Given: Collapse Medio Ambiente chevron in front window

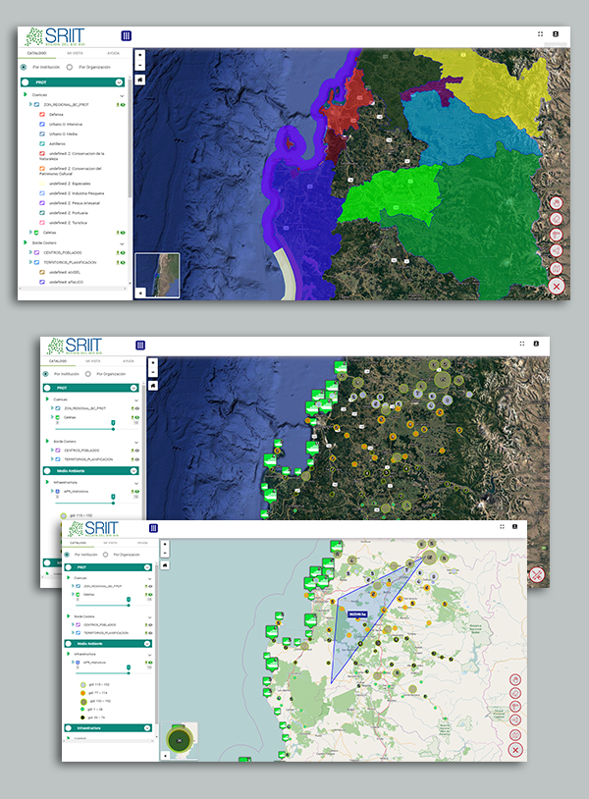Looking at the screenshot, I should [x=147, y=644].
